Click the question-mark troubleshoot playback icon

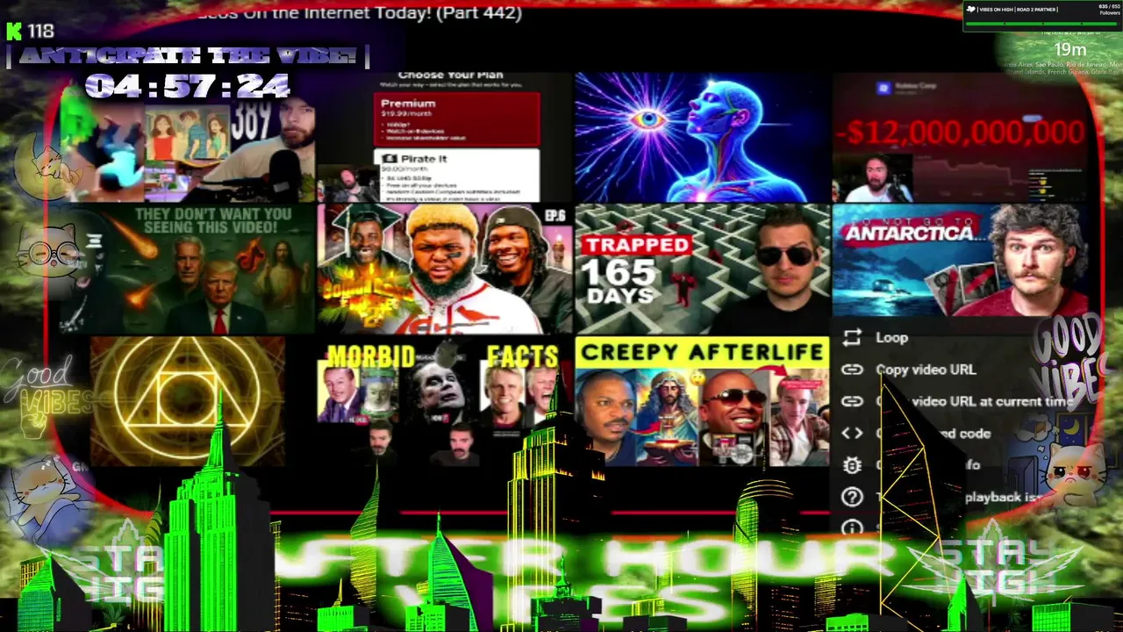(x=852, y=497)
